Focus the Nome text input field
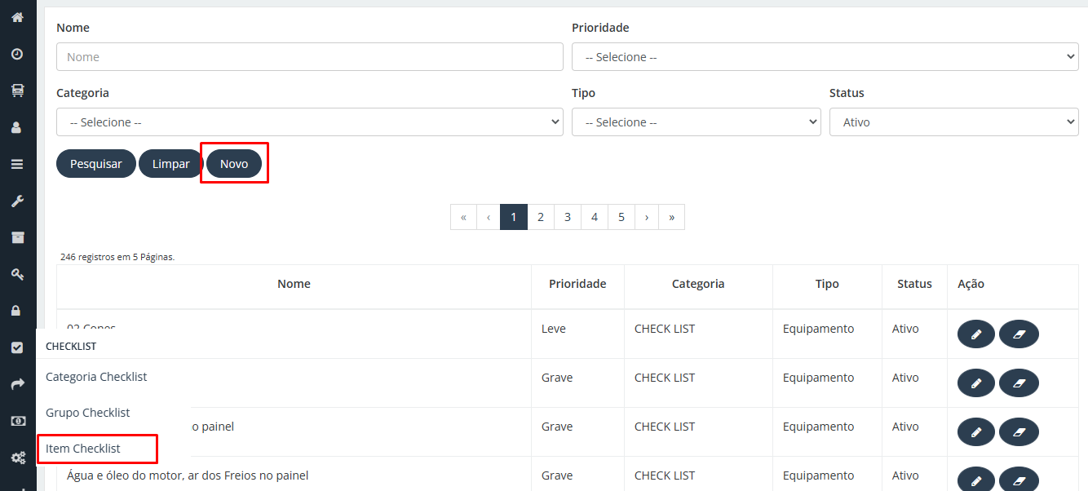The width and height of the screenshot is (1088, 491). point(310,57)
